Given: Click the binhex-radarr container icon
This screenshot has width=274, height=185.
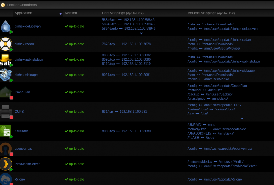Looking at the screenshot, I should 6,44.
